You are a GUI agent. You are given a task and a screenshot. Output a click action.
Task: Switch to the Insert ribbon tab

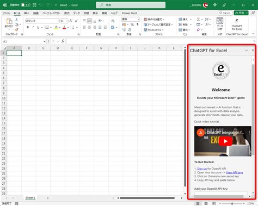tap(27, 13)
